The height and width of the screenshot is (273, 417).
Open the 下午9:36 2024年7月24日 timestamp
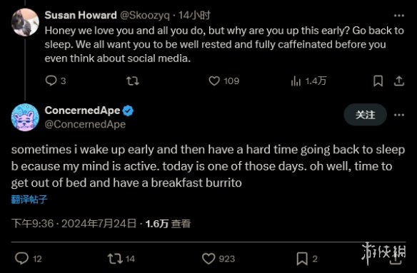click(x=74, y=224)
